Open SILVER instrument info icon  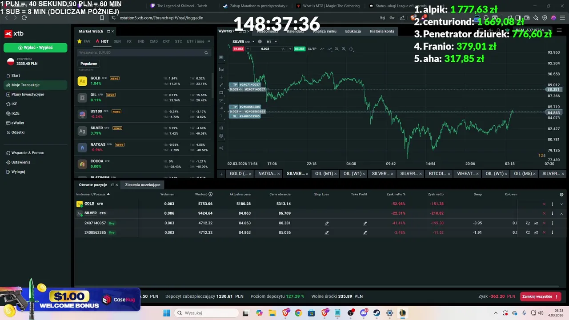point(260,42)
